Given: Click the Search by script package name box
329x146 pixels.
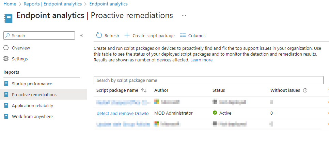Looking at the screenshot, I should pos(208,80).
